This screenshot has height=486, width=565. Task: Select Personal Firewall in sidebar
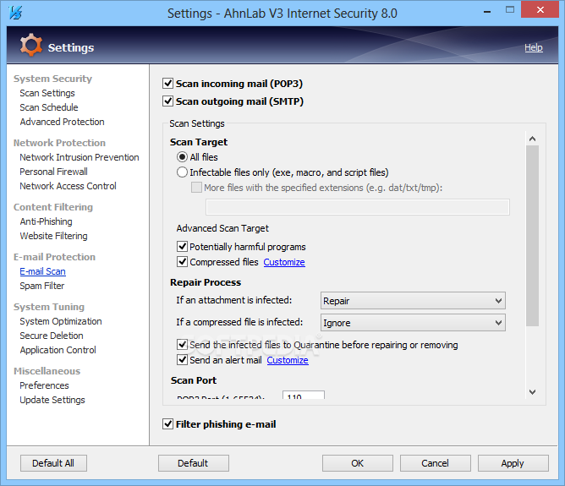pos(53,172)
